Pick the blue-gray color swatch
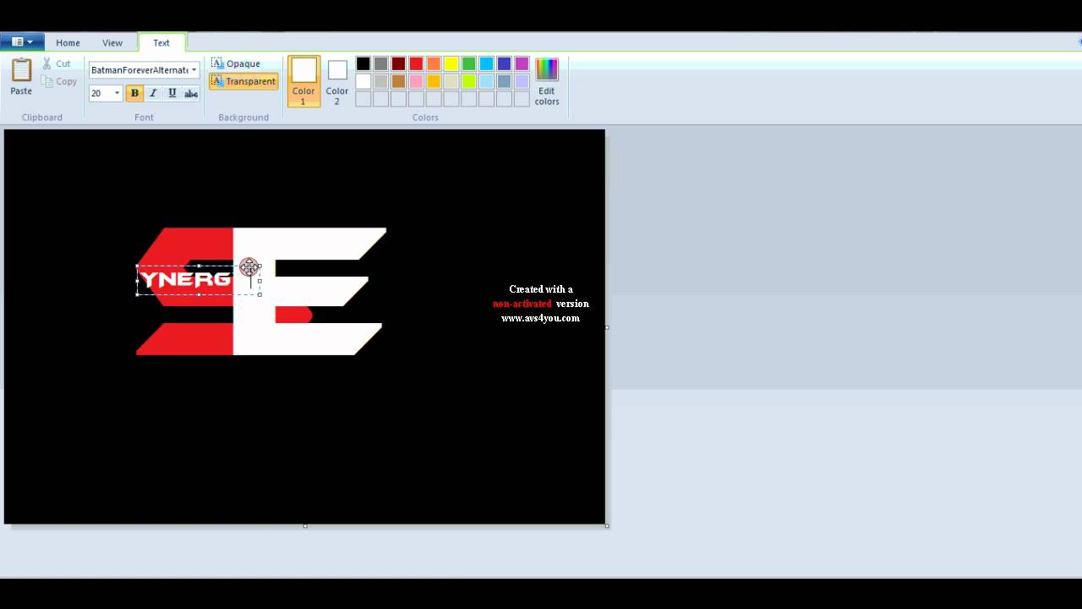This screenshot has height=609, width=1082. (505, 81)
